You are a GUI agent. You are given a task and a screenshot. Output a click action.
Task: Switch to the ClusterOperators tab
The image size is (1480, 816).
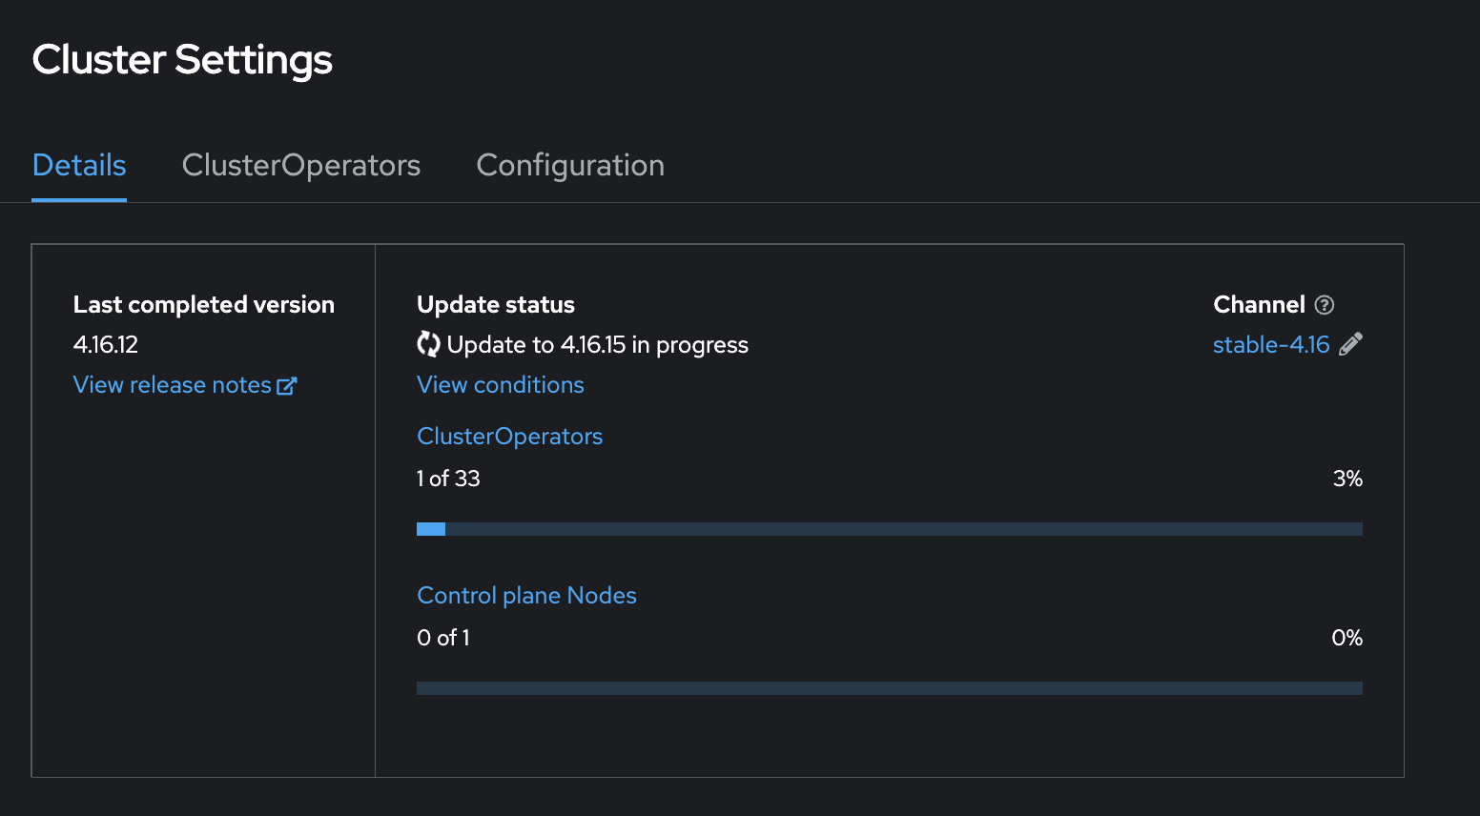click(x=300, y=165)
